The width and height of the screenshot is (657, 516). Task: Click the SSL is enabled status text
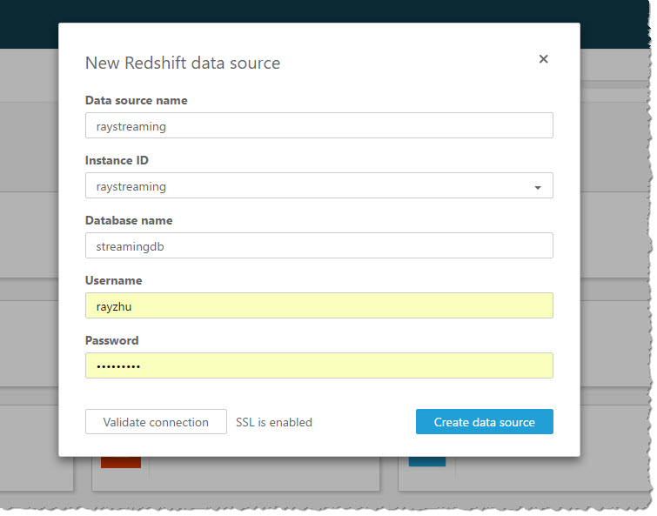(x=274, y=422)
